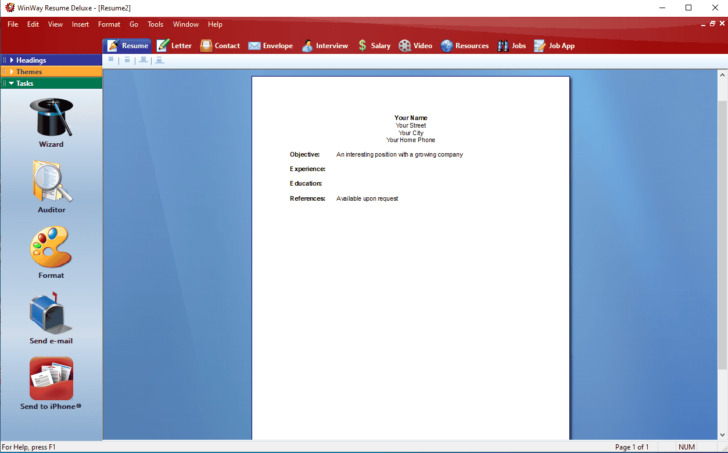Screen dimensions: 728x453
Task: Open the Edit menu
Action: pos(33,24)
